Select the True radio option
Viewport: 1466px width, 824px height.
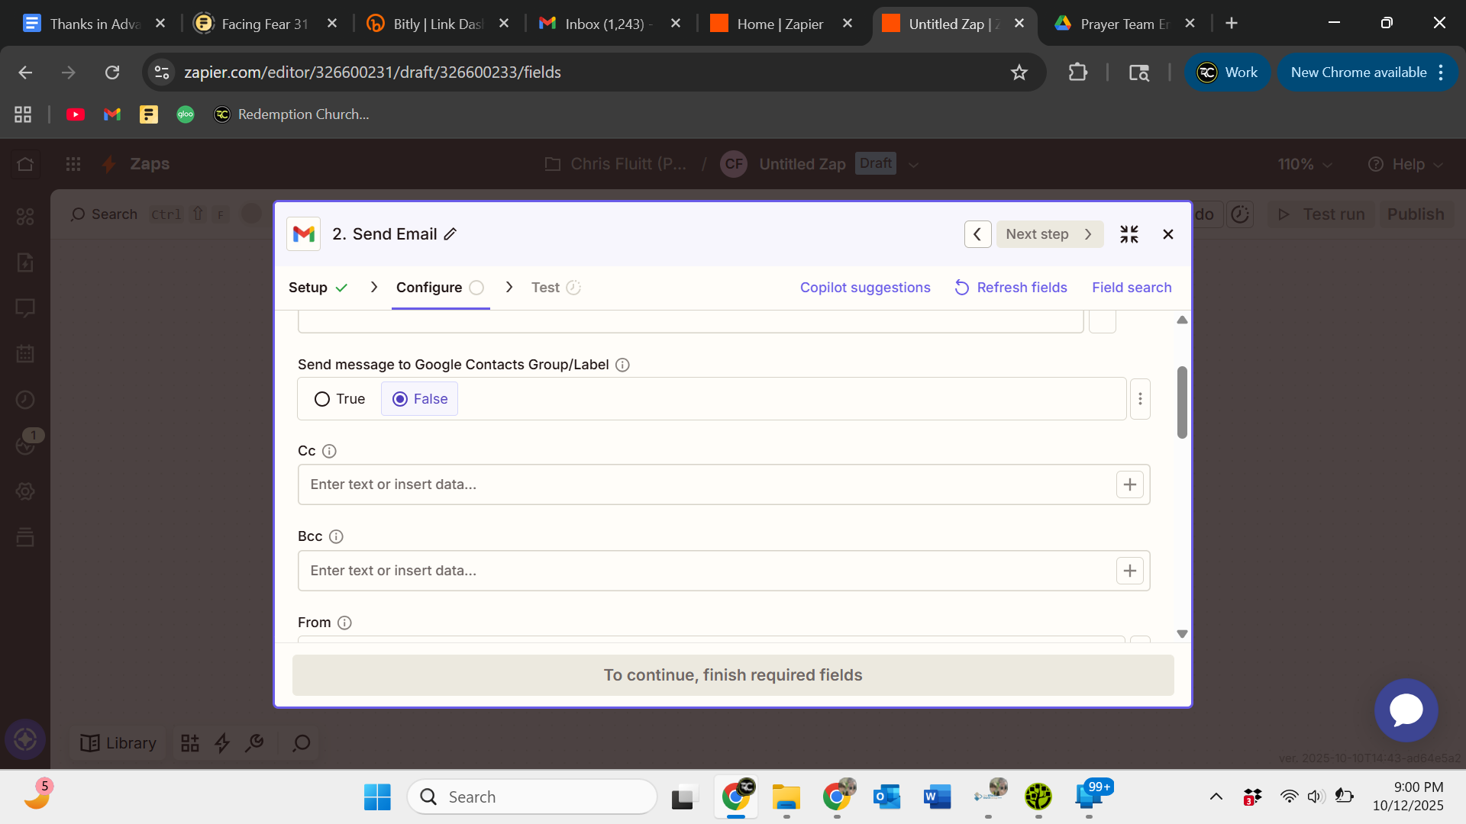[322, 399]
